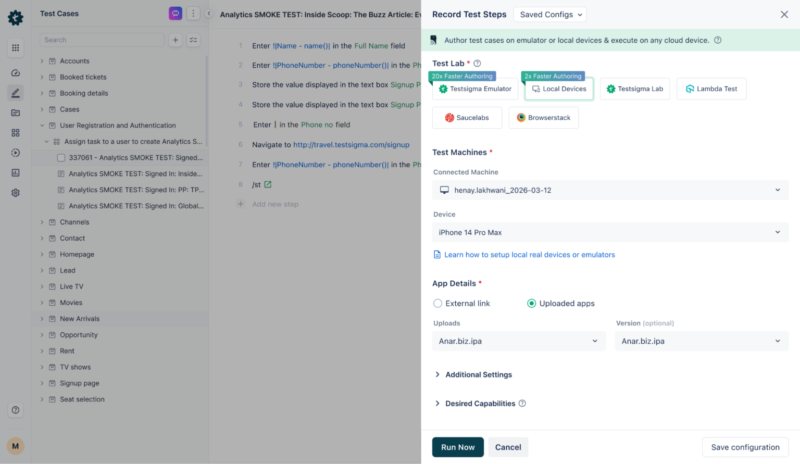
Task: Open the Uploads dropdown
Action: pyautogui.click(x=519, y=341)
